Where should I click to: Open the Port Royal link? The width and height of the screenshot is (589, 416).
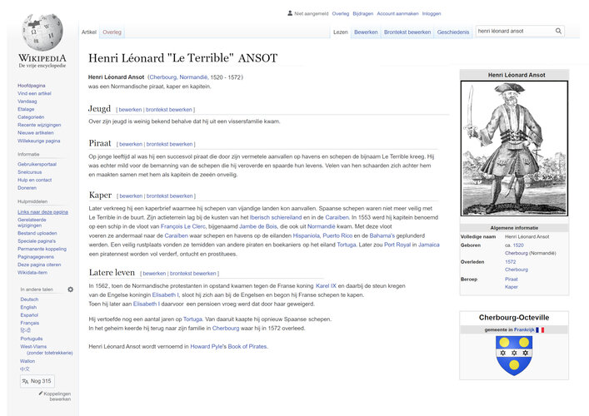397,245
